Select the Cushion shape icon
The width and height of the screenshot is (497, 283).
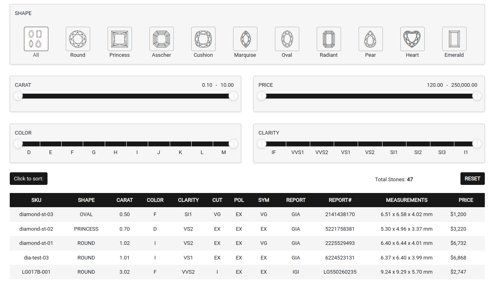pyautogui.click(x=203, y=39)
